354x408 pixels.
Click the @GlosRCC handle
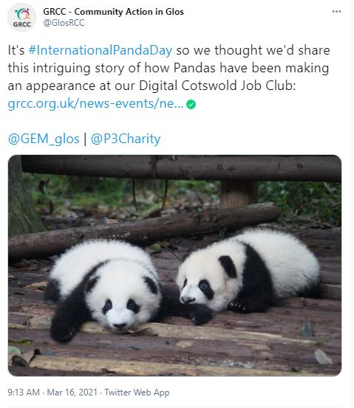(64, 23)
